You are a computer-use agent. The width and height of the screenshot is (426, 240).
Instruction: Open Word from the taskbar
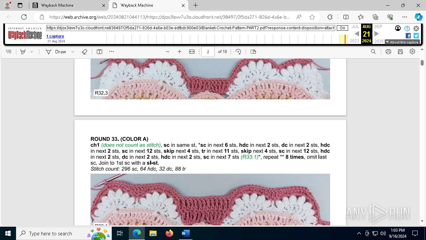click(x=185, y=233)
